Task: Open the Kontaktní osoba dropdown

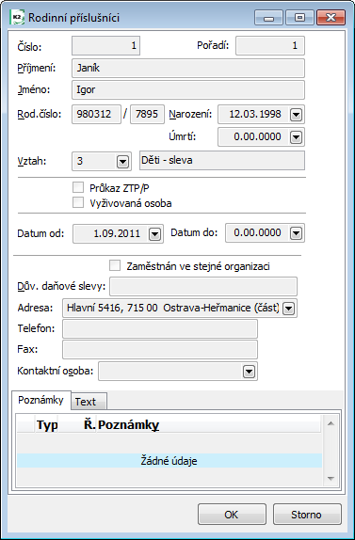Action: point(249,371)
